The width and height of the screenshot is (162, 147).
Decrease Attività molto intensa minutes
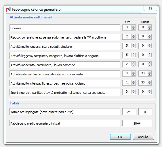click(x=150, y=84)
